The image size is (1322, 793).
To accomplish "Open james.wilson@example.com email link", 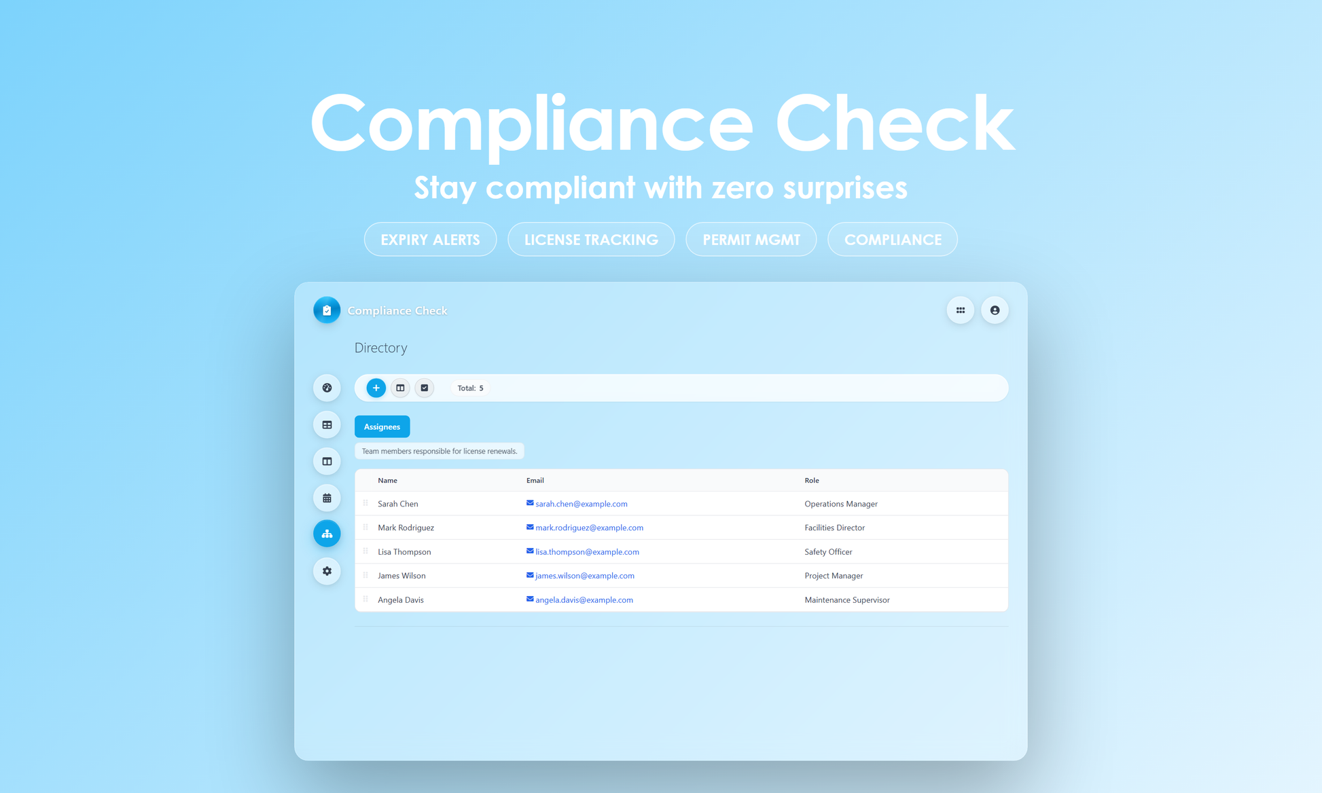I will click(x=584, y=576).
